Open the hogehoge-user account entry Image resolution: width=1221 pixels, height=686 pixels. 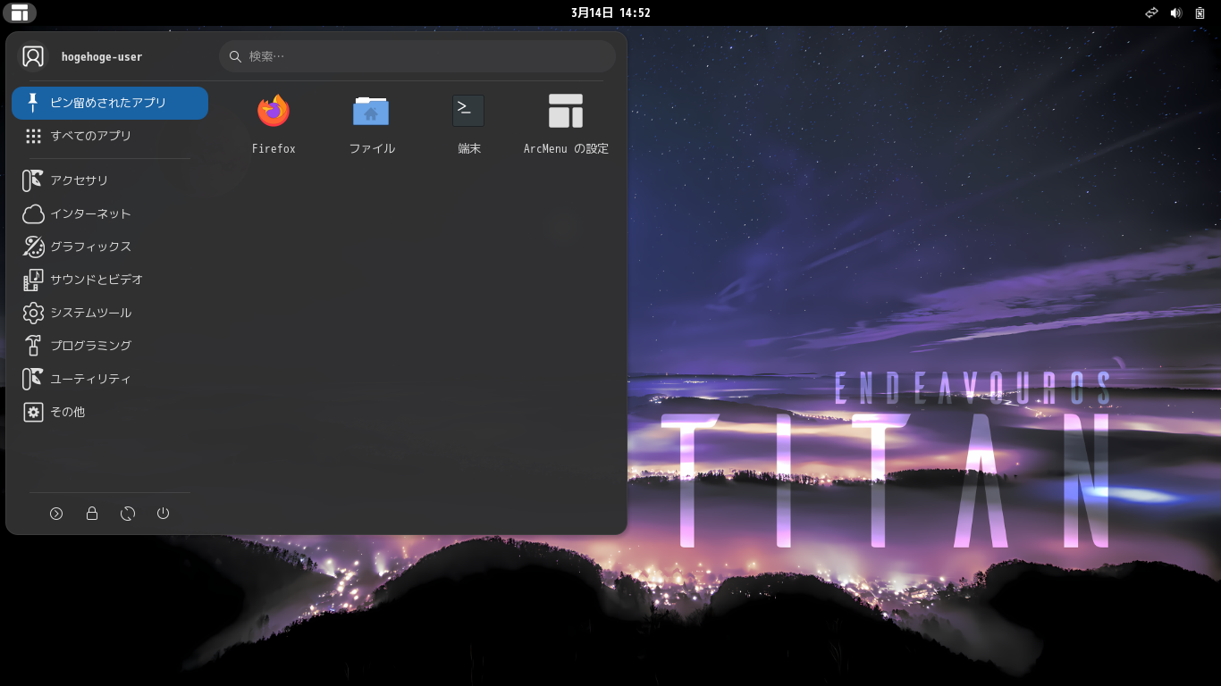click(x=110, y=56)
